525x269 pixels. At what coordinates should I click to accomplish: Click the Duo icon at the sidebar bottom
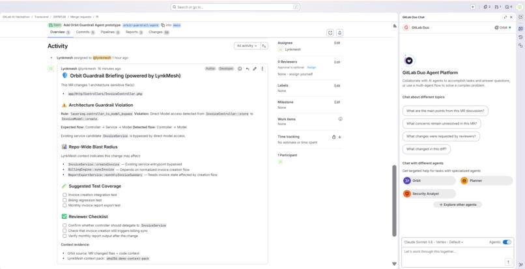pyautogui.click(x=520, y=264)
